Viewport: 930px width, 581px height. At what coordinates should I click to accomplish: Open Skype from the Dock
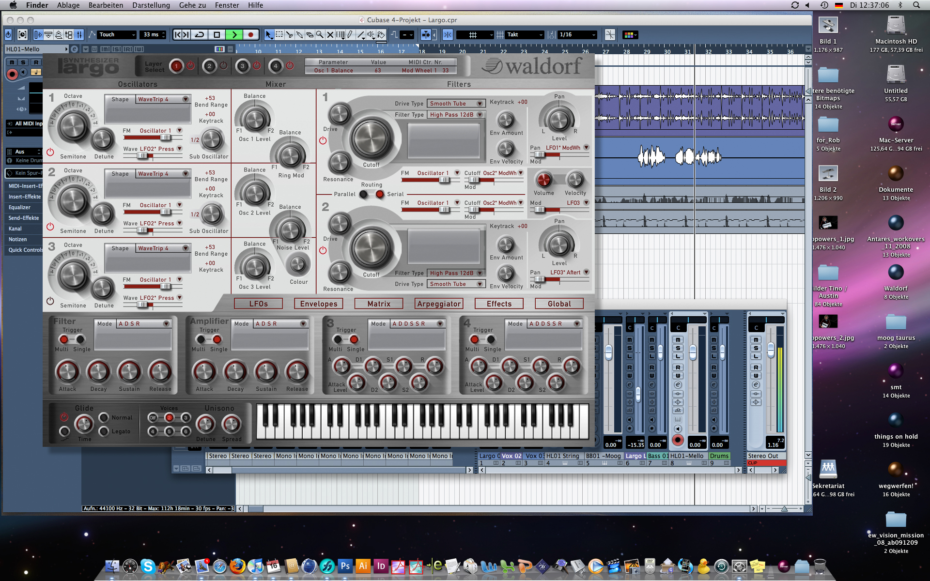148,566
